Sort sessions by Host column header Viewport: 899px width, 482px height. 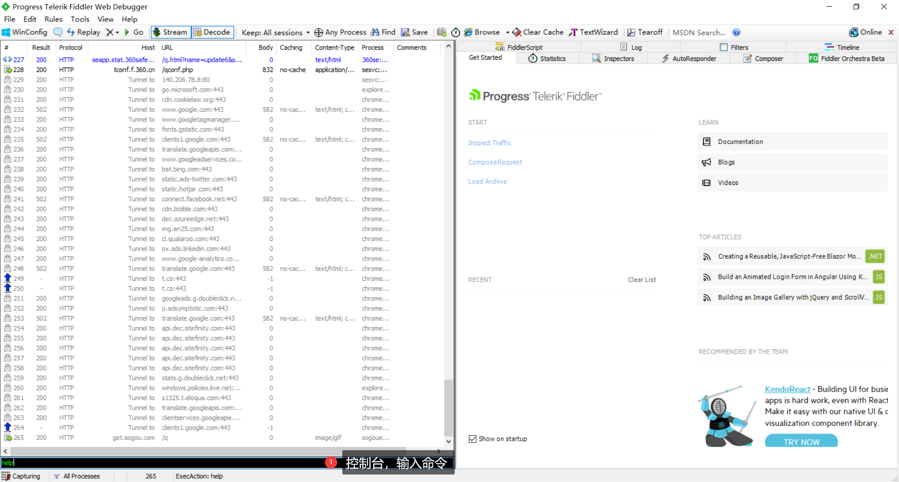pos(123,47)
